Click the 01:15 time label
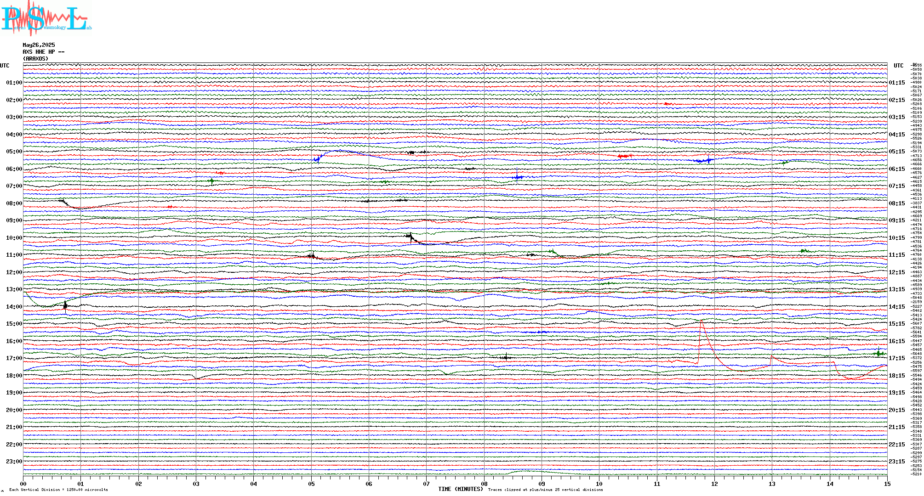 pyautogui.click(x=897, y=83)
